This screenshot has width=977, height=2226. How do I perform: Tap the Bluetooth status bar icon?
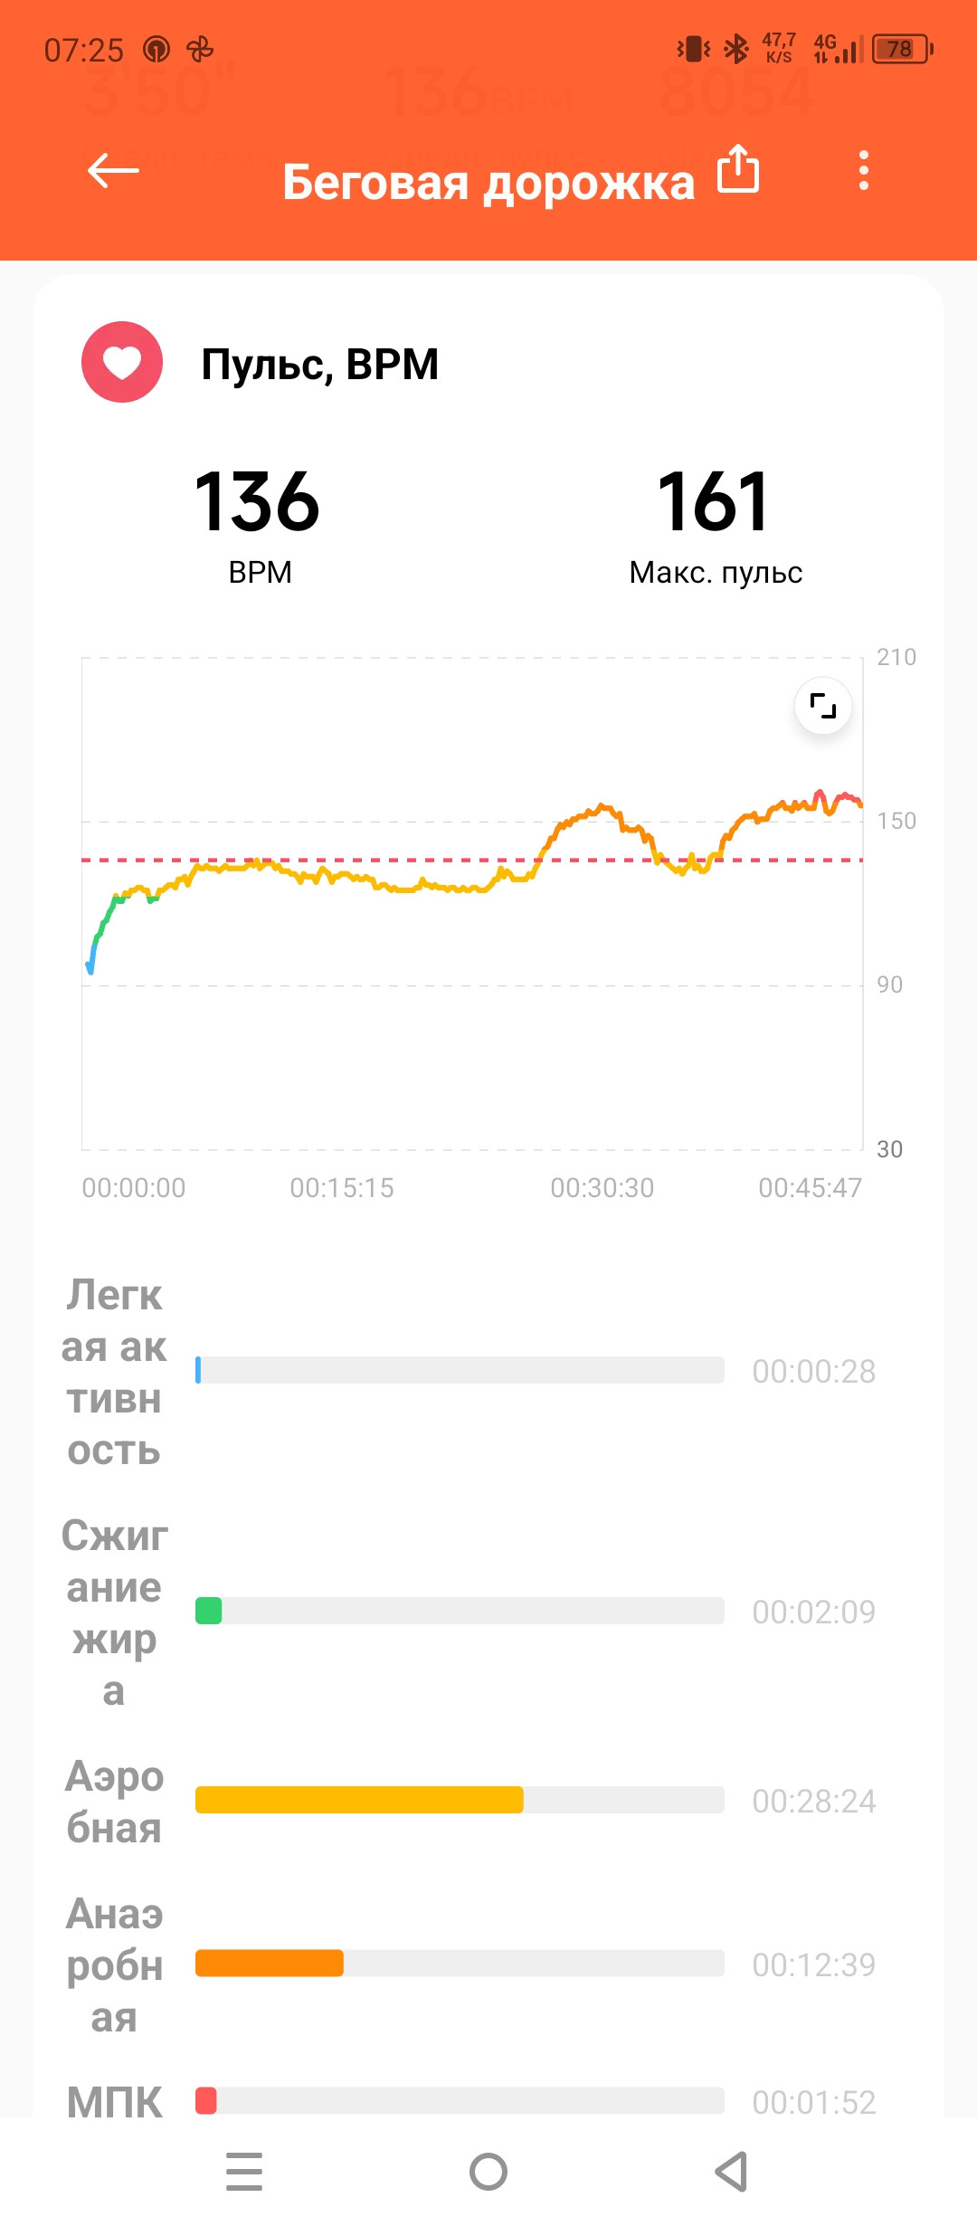[x=737, y=49]
